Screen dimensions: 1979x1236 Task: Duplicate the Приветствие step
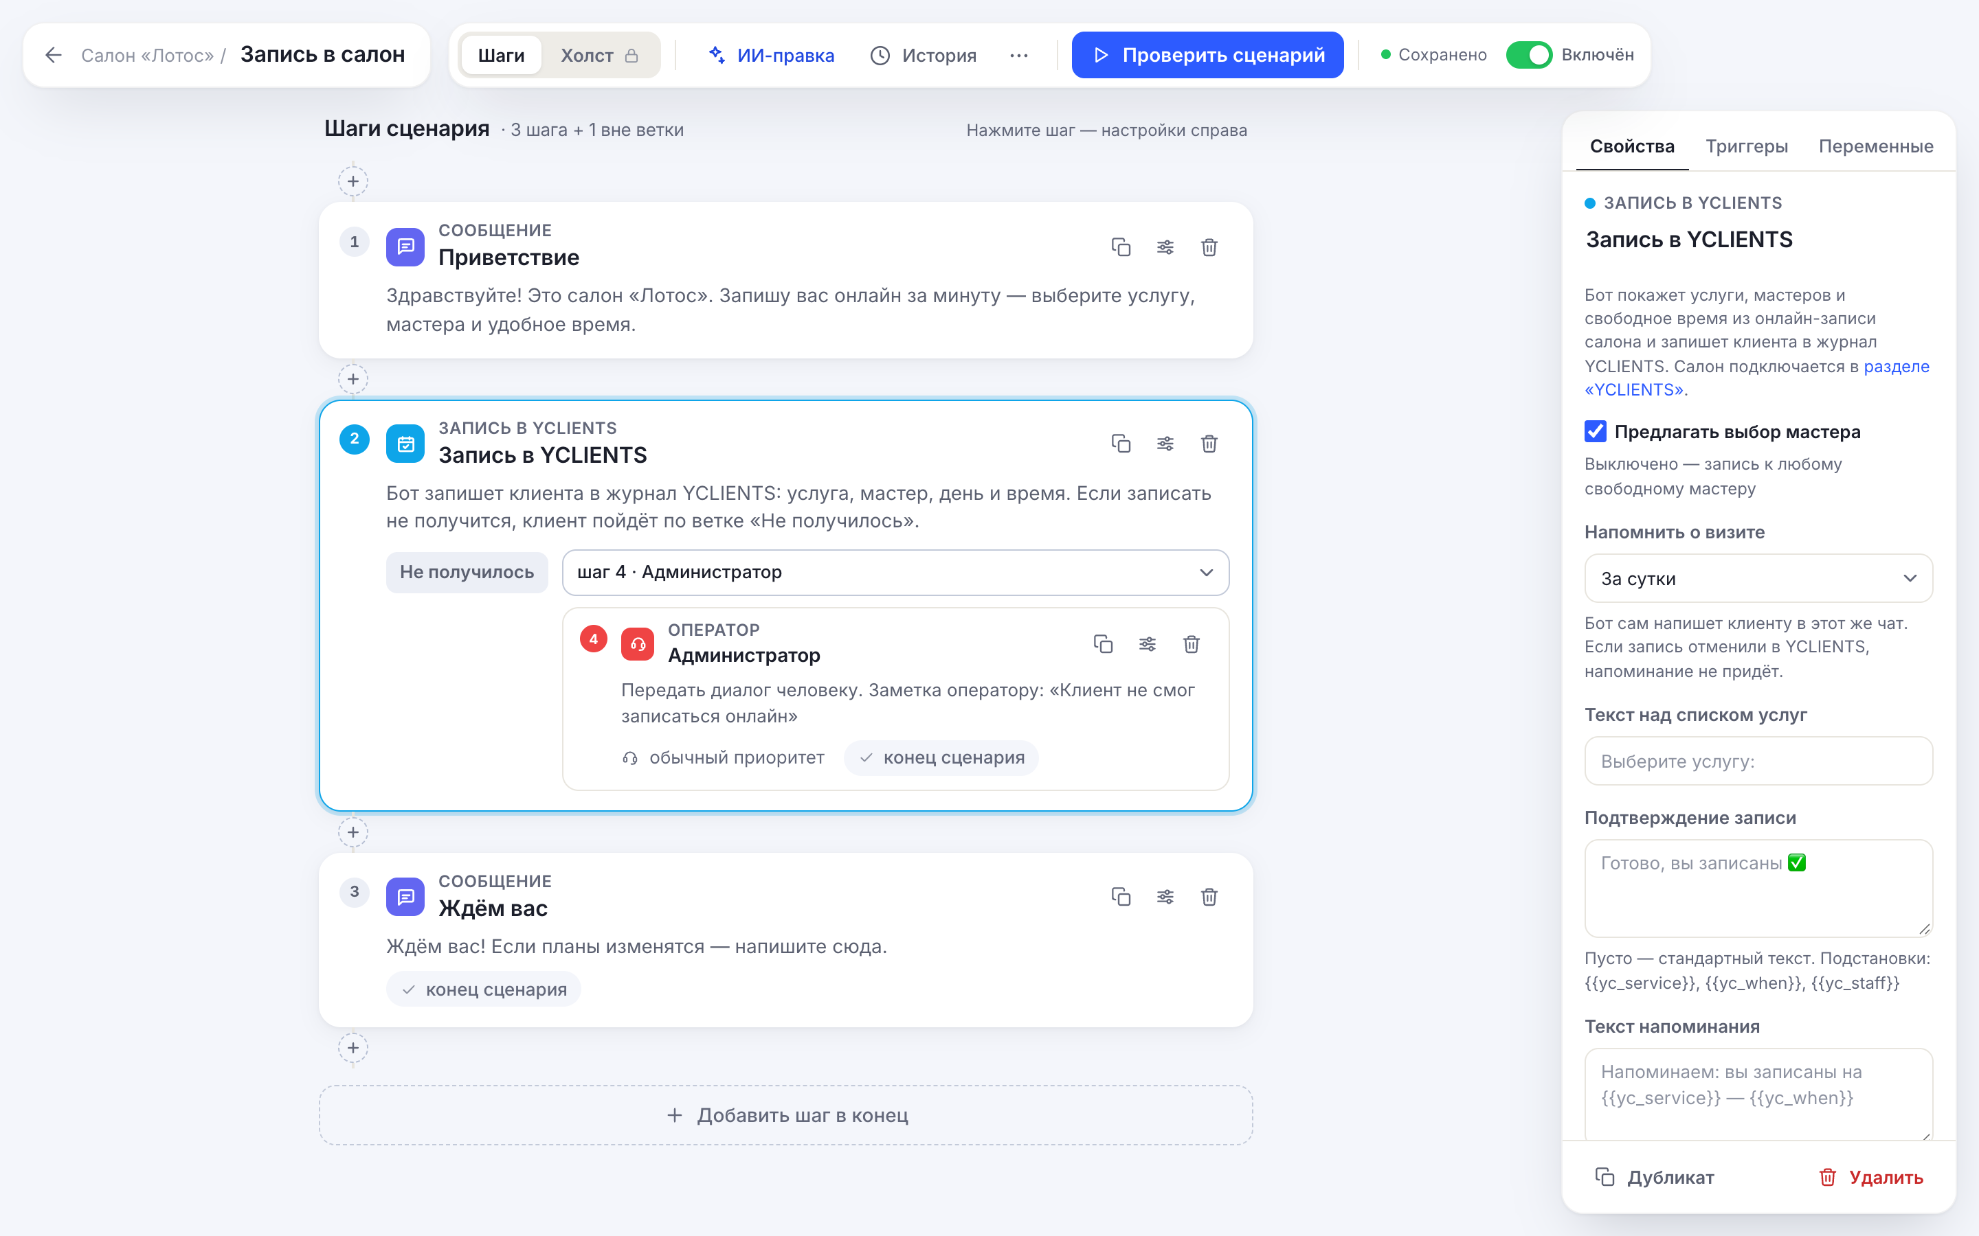[x=1120, y=247]
